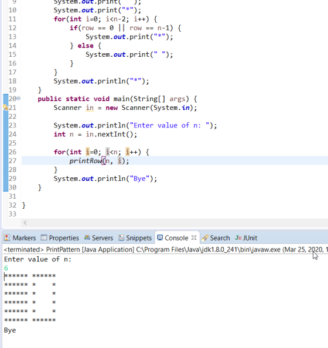
Task: Click the println("*") statement on line 18
Action: coord(101,81)
